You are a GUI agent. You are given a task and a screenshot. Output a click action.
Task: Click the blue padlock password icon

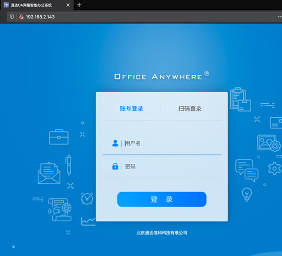(x=115, y=166)
